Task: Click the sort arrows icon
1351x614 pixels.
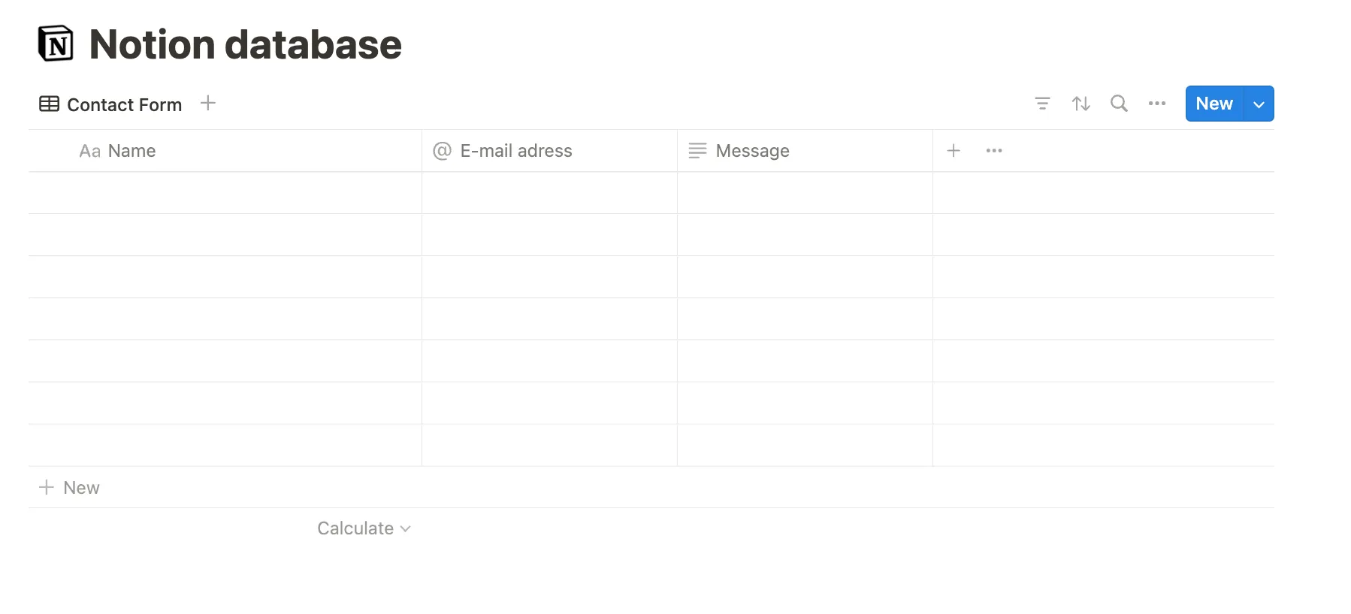Action: (x=1080, y=104)
